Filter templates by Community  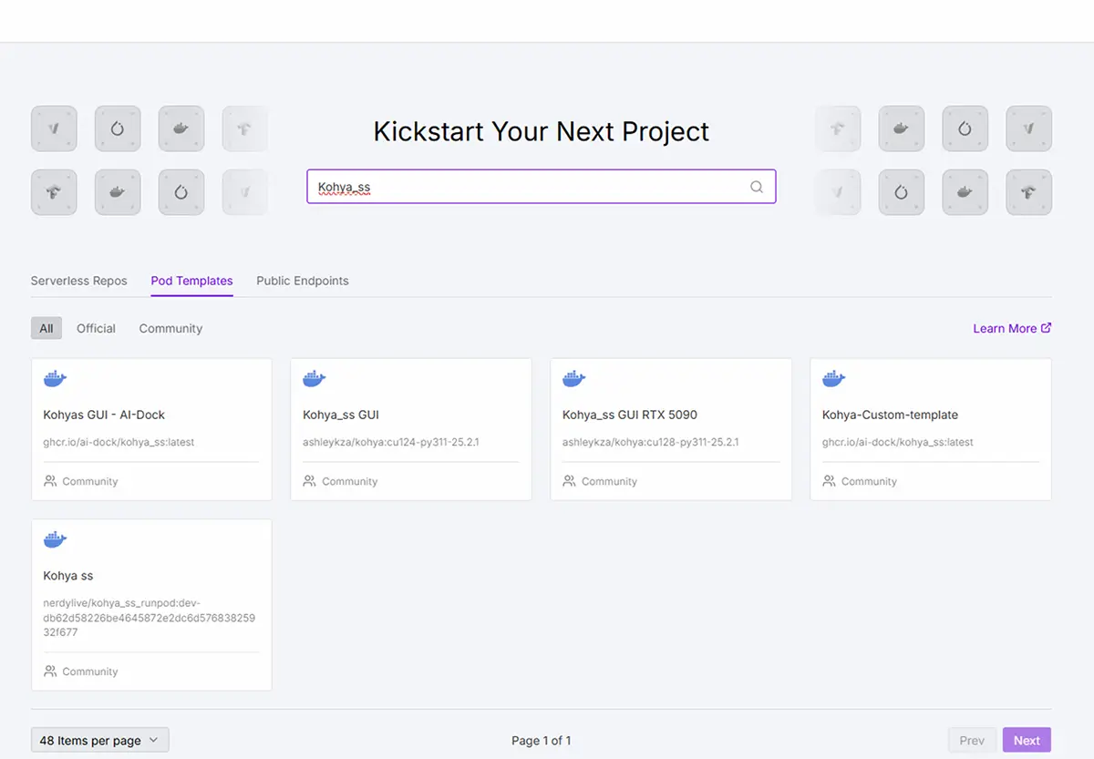[170, 328]
